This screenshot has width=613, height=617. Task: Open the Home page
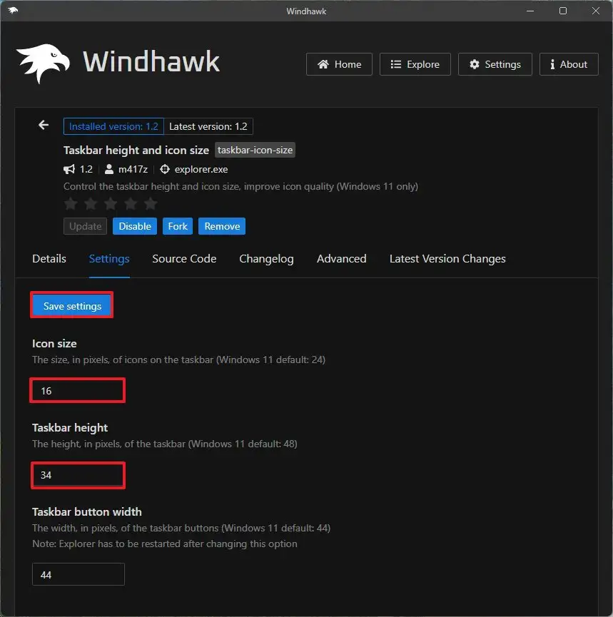(x=339, y=64)
